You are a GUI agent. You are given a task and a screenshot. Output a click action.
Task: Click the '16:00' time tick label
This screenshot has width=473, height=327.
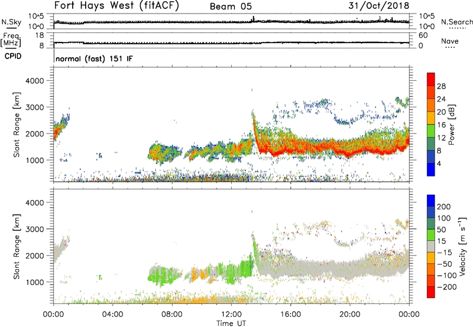(x=290, y=315)
